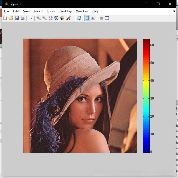This screenshot has width=178, height=178.
Task: Open the File menu
Action: 6,11
